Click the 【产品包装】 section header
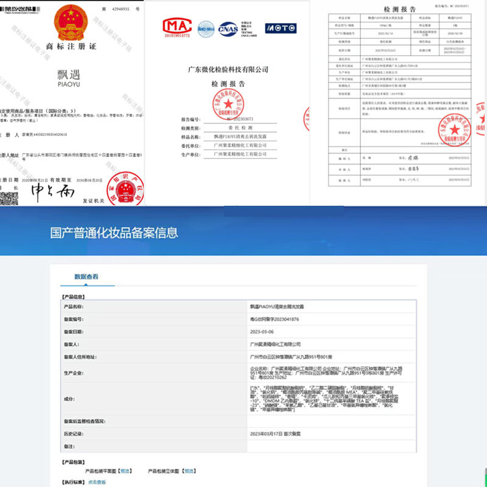Image resolution: width=487 pixels, height=487 pixels. pos(74,462)
